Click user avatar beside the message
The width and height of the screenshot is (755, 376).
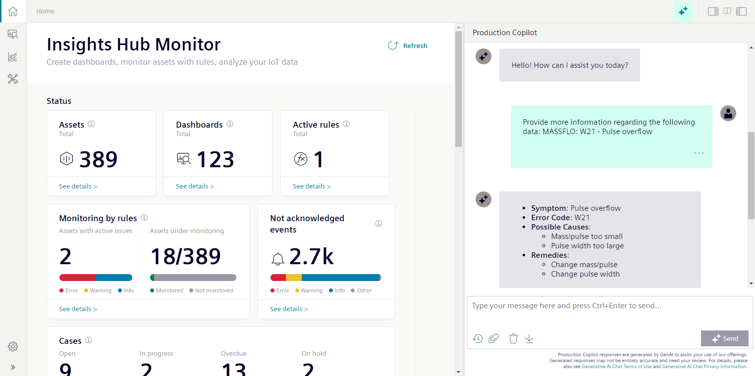pyautogui.click(x=728, y=113)
